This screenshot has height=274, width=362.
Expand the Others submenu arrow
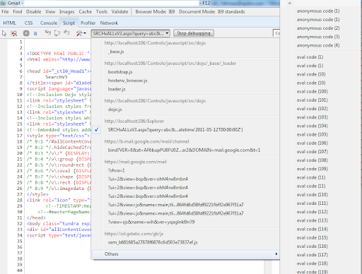[276, 254]
